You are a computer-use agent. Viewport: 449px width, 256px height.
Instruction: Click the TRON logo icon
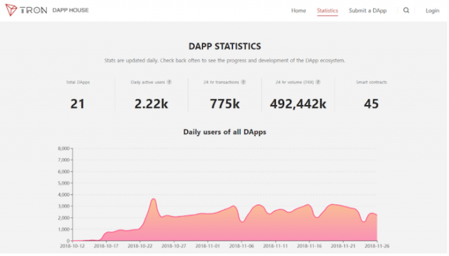(11, 10)
